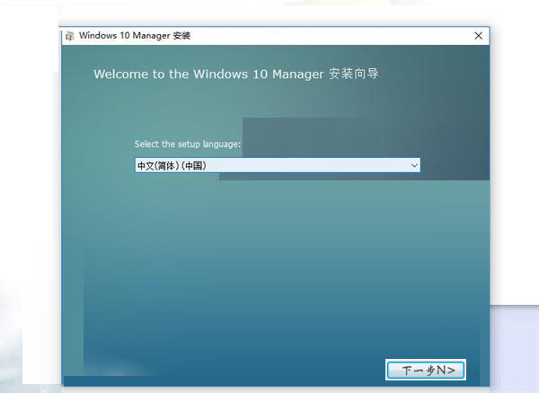Close the Windows 10 Manager installer window

pos(478,36)
